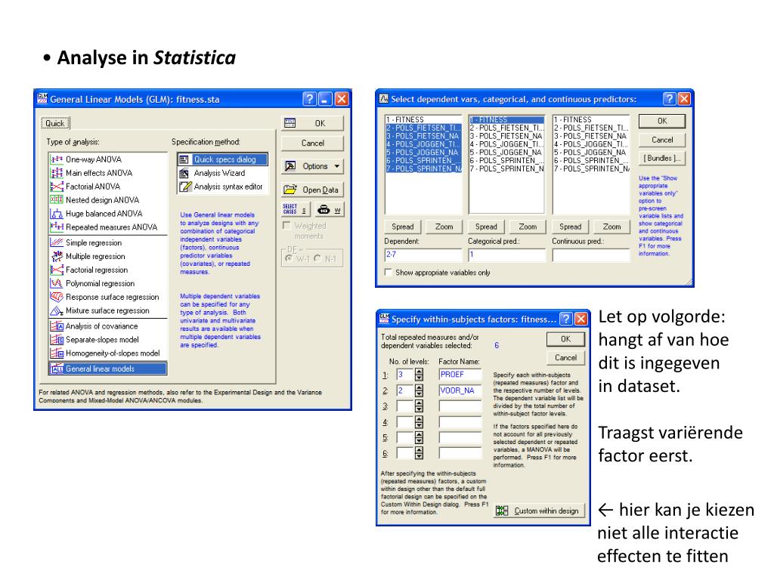Select the N-1 DF radio button
Screen dimensions: 774x580
tap(317, 258)
